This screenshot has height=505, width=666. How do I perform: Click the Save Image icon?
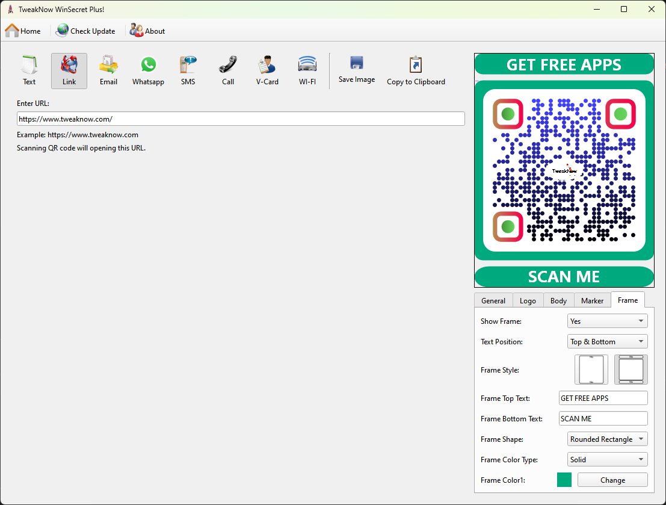[357, 70]
